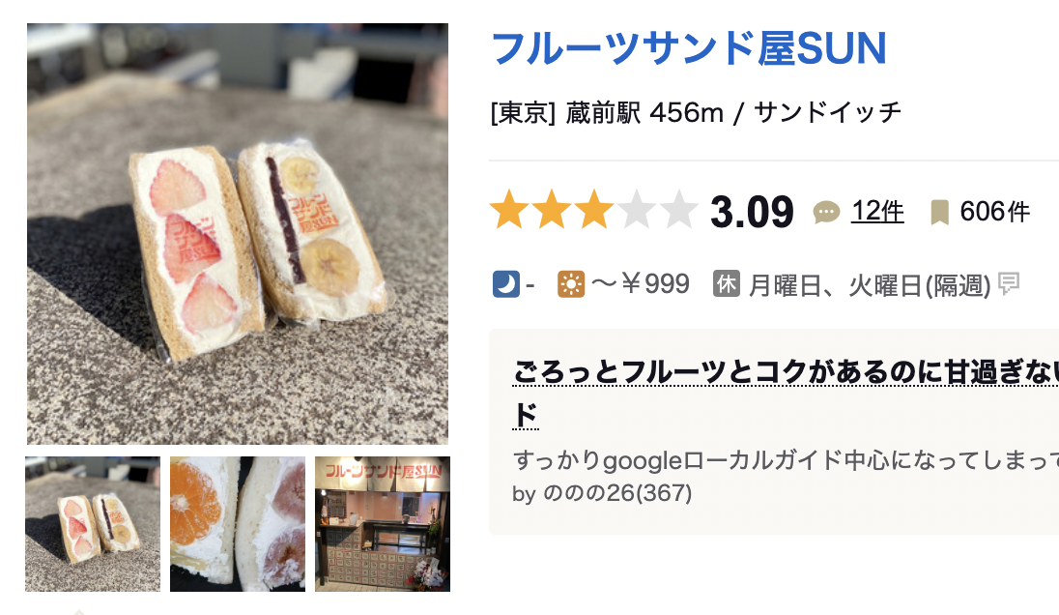Click the 3.09 rating score

(x=752, y=212)
